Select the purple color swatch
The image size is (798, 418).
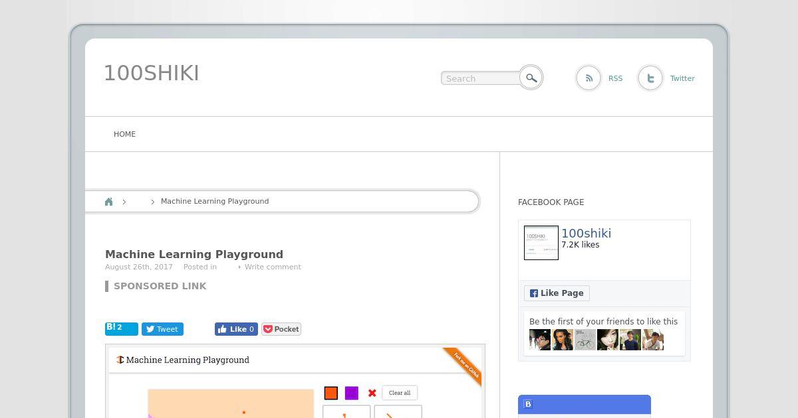tap(352, 393)
